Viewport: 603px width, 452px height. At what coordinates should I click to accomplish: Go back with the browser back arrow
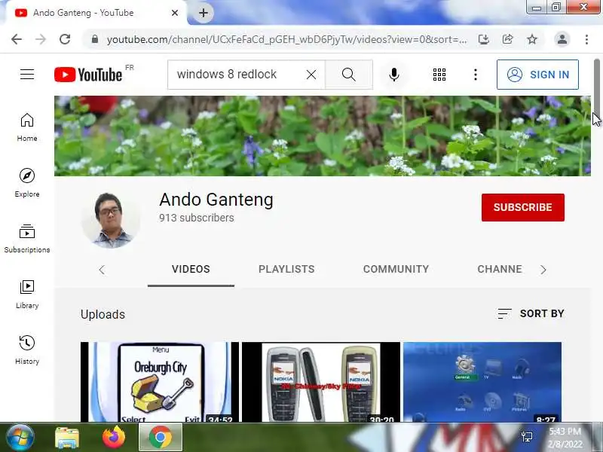click(x=17, y=39)
